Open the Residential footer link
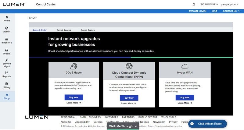The width and height of the screenshot is (244, 130). [68, 117]
